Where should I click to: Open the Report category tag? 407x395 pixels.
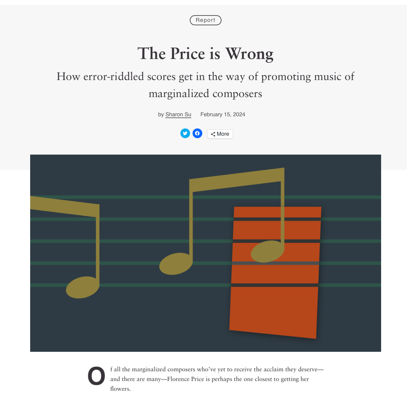pos(206,20)
